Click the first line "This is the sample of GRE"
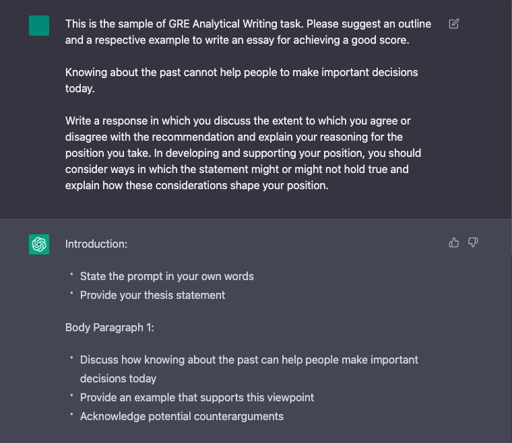Viewport: 512px width, 443px height. click(x=248, y=24)
